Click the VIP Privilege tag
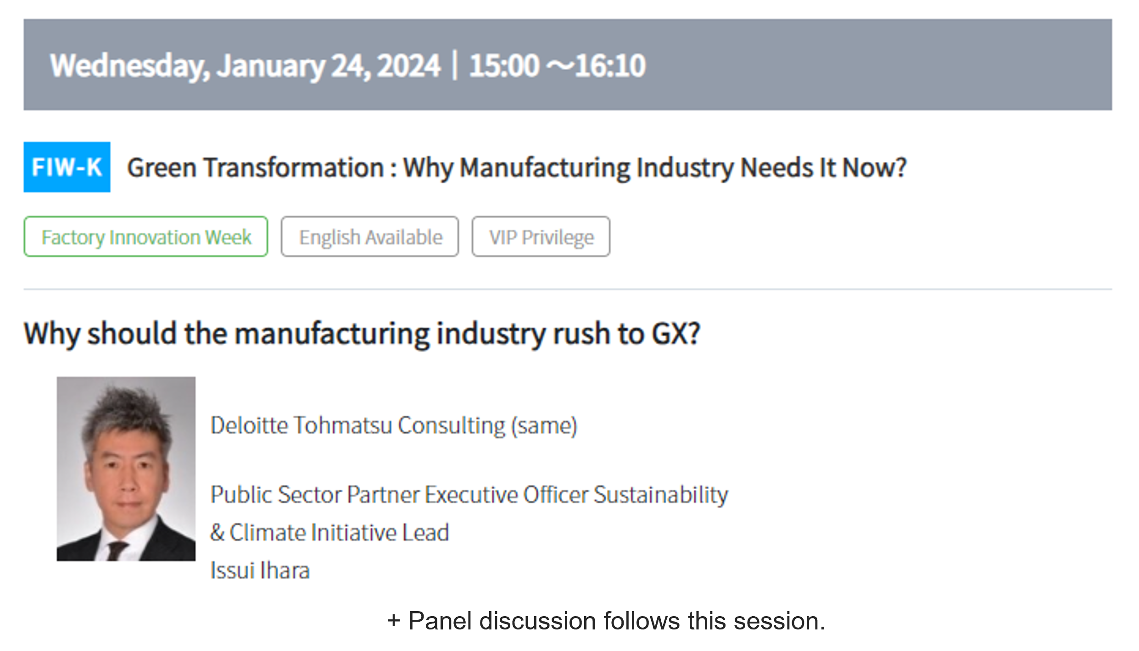The image size is (1139, 651). 541,237
